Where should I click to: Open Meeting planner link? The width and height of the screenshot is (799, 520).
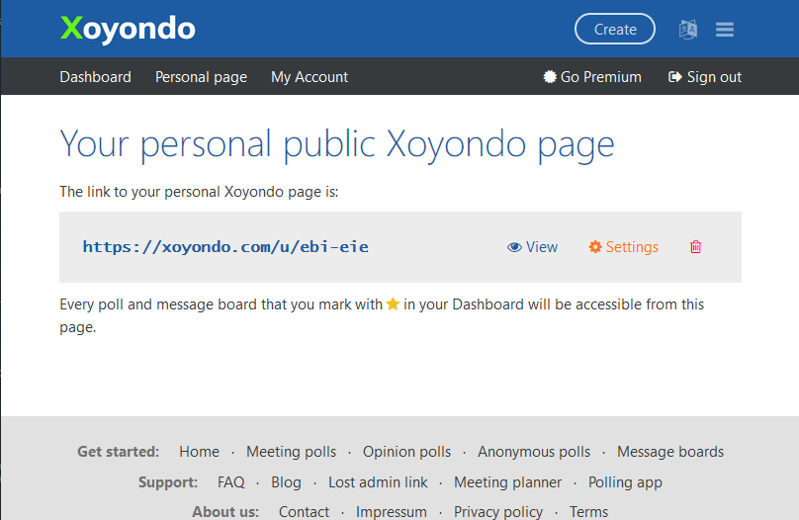click(507, 482)
